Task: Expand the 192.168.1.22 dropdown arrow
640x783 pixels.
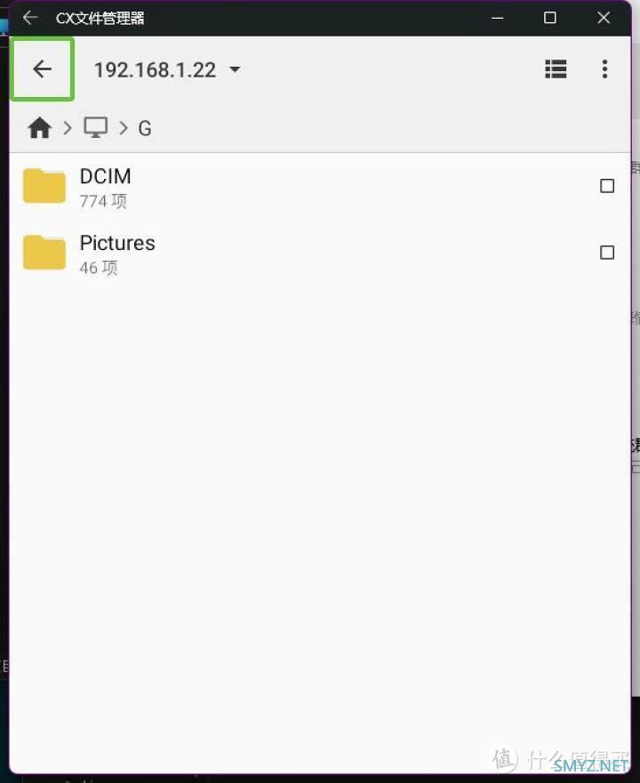Action: point(235,69)
